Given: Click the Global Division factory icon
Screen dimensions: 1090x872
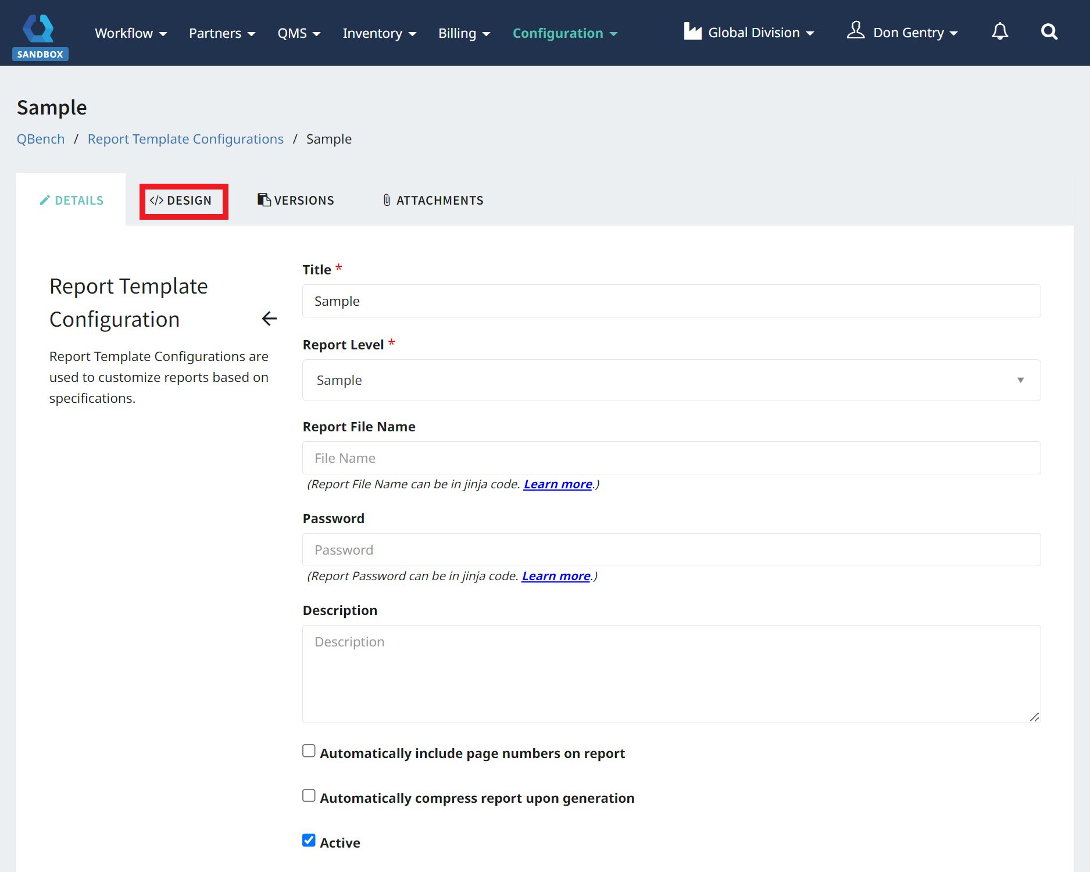Looking at the screenshot, I should (x=692, y=31).
